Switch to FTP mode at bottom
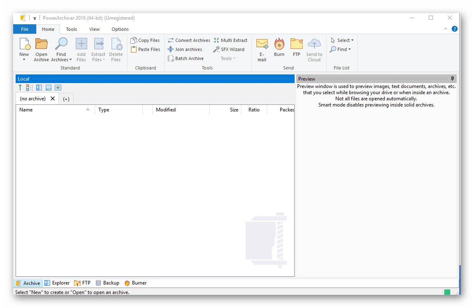 [x=82, y=283]
